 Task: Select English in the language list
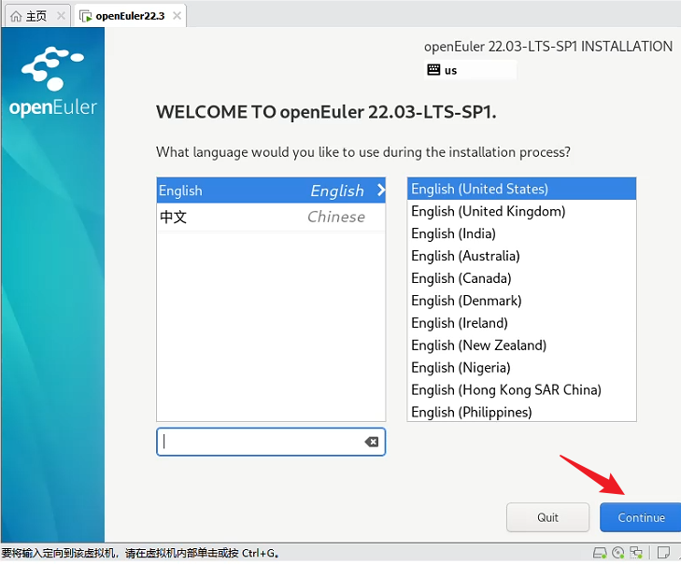tap(271, 190)
